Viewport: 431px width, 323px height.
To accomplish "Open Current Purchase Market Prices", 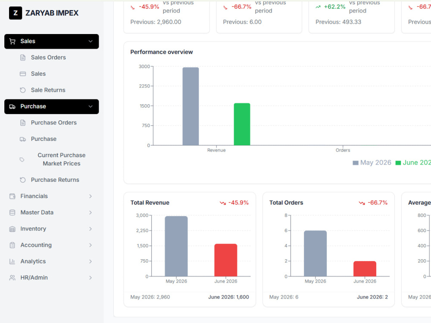I will pos(62,160).
